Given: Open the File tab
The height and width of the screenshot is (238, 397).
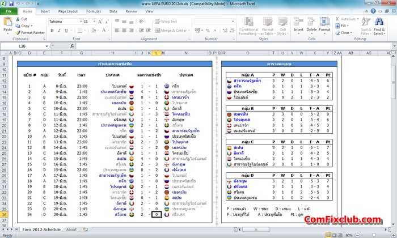Looking at the screenshot, I should point(9,11).
